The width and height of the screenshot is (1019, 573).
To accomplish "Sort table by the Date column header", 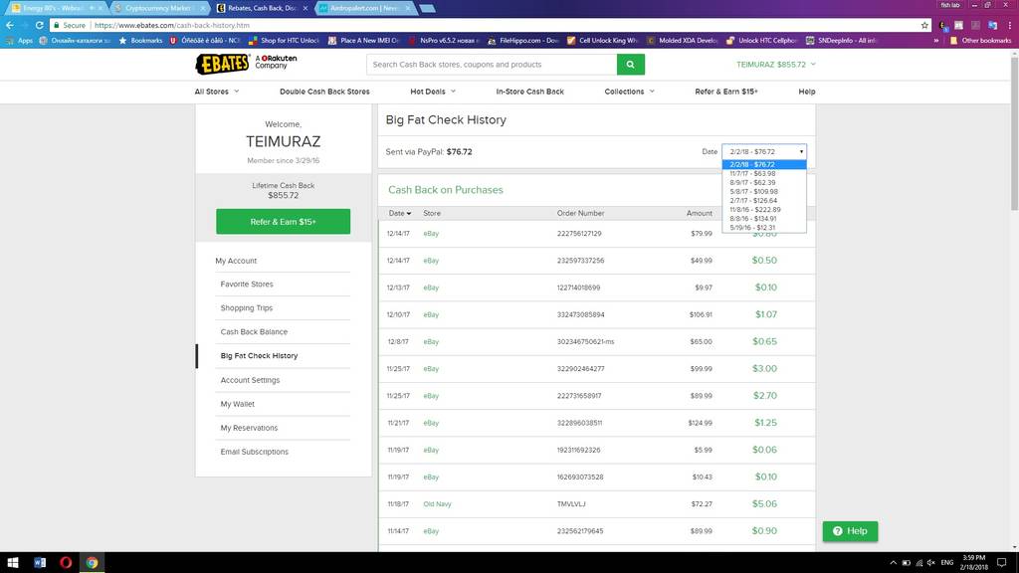I will [x=399, y=213].
